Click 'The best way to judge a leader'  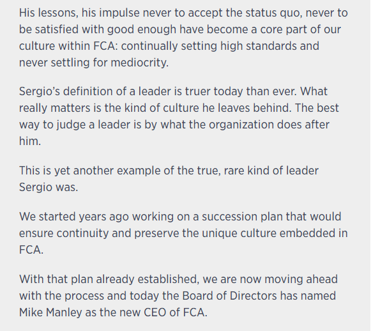(x=179, y=116)
